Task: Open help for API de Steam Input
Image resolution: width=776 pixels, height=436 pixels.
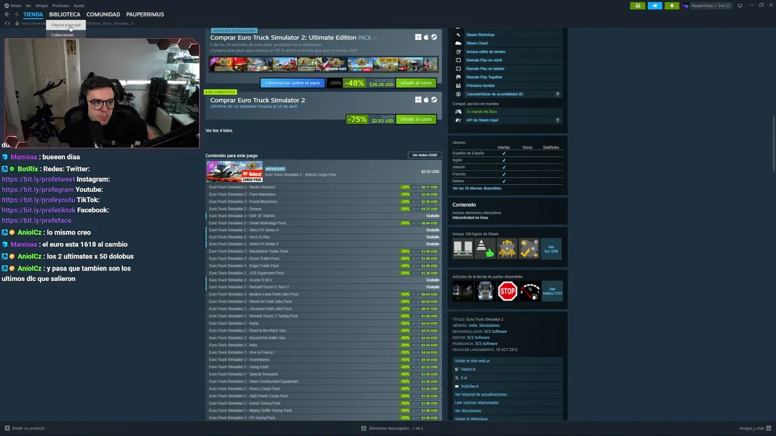Action: [557, 120]
